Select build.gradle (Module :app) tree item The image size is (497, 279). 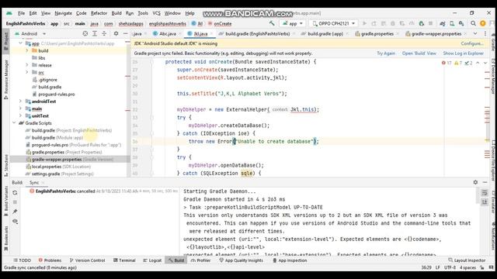coord(54,138)
